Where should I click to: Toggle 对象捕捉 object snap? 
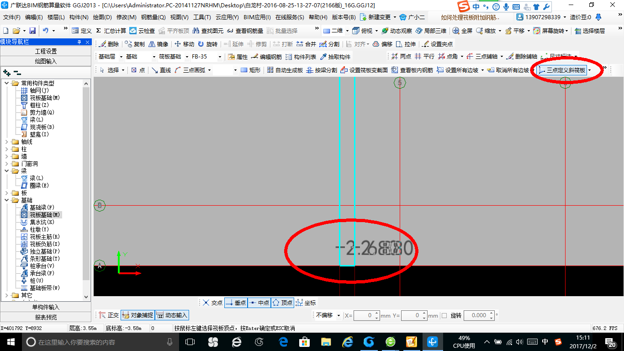[x=137, y=315]
